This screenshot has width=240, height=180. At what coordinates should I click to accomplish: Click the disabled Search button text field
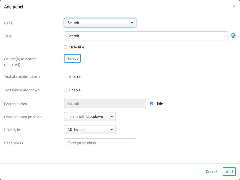[x=105, y=104]
